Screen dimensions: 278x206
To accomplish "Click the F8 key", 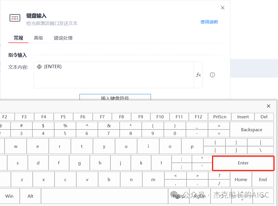I will coord(121,117).
